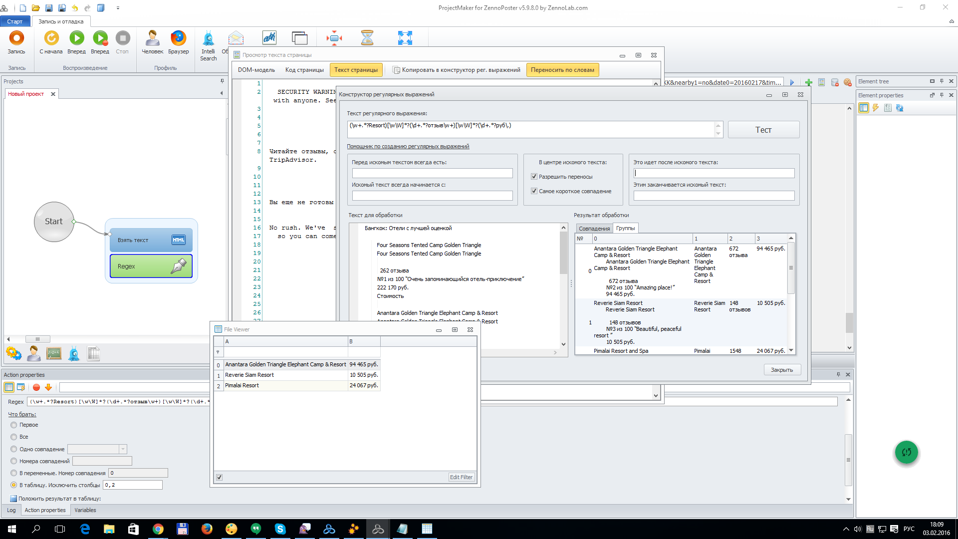This screenshot has height=539, width=958.
Task: Switch to the Группы tab
Action: coord(625,228)
